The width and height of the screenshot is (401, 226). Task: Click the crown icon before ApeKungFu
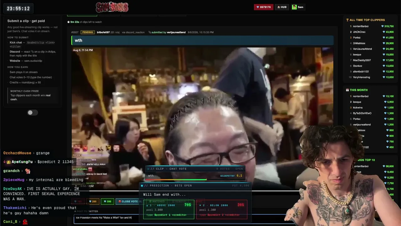9,162
